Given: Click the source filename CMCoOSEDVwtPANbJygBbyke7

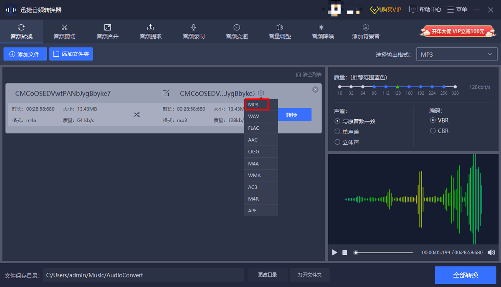Looking at the screenshot, I should coord(63,93).
